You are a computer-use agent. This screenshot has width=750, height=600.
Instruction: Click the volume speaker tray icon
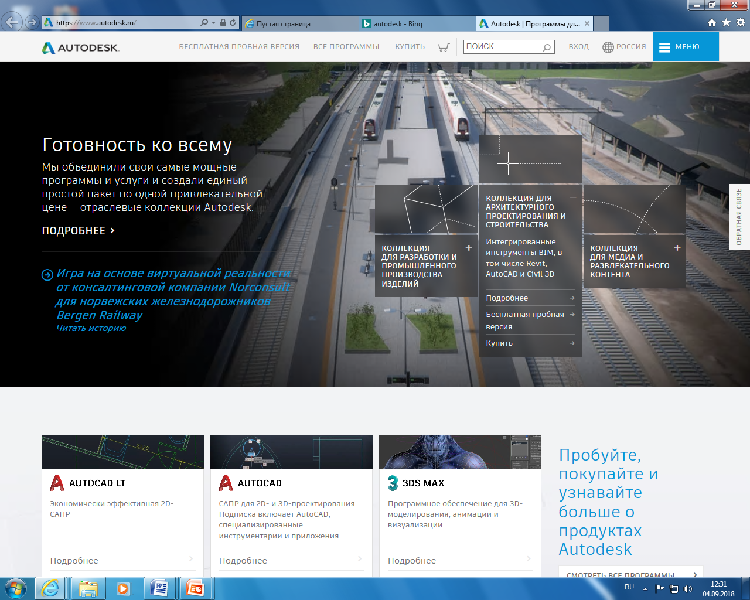tap(688, 589)
